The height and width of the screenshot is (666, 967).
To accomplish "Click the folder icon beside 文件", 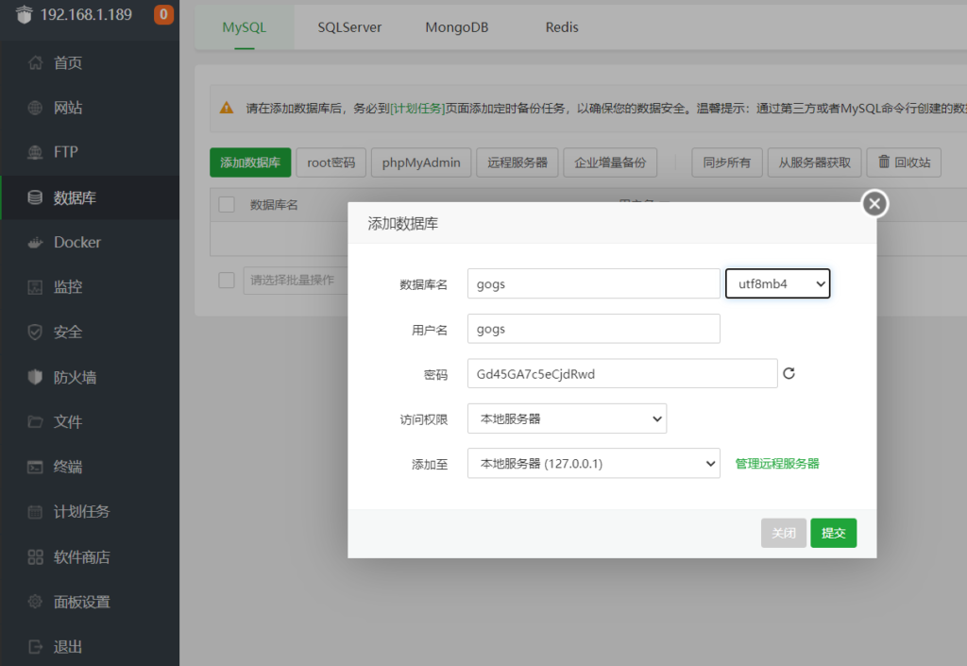I will (35, 421).
